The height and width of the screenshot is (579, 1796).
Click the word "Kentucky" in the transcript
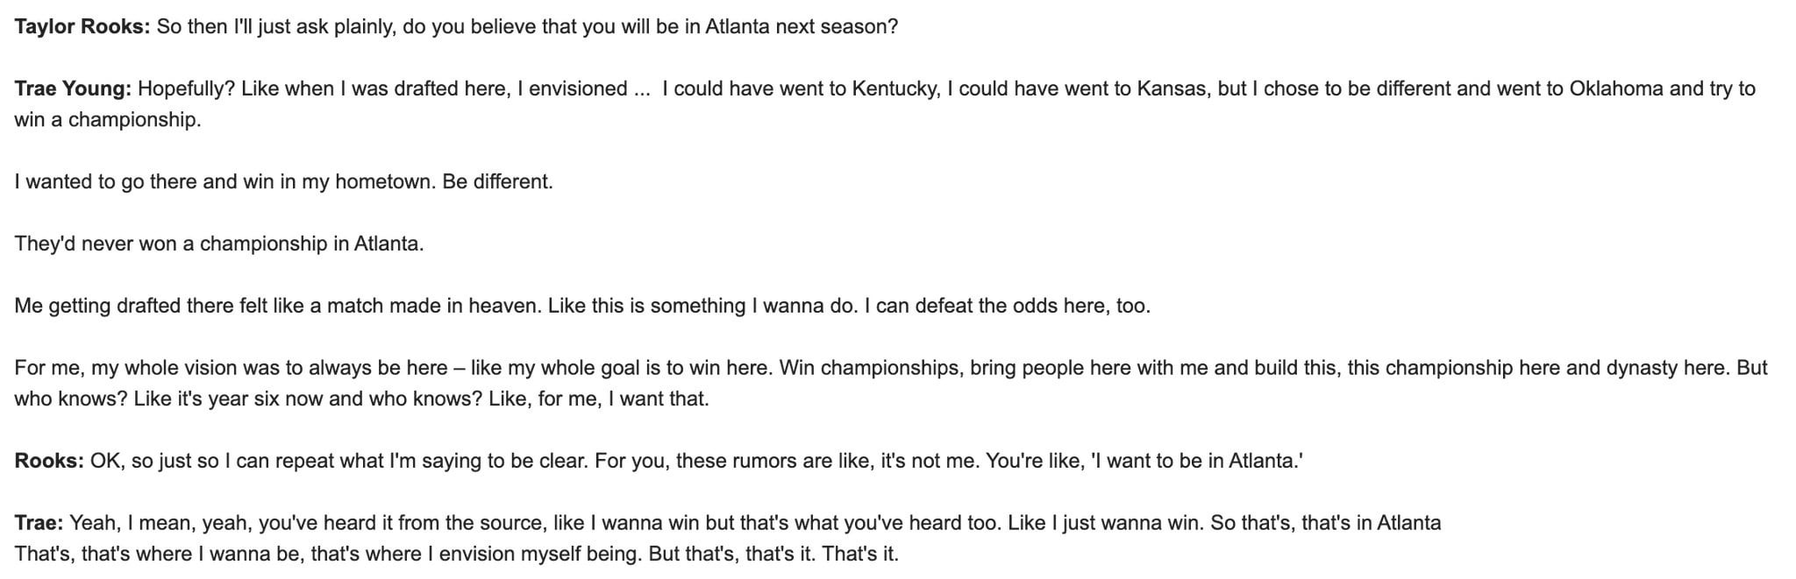pyautogui.click(x=894, y=88)
